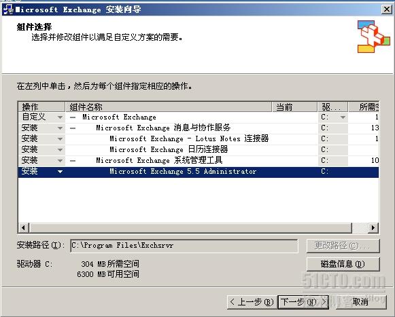Click the horizontal scrollbar thumb
Image resolution: width=395 pixels, height=317 pixels.
tap(190, 227)
